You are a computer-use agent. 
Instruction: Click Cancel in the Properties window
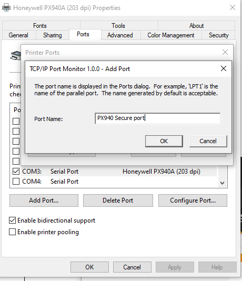click(132, 267)
